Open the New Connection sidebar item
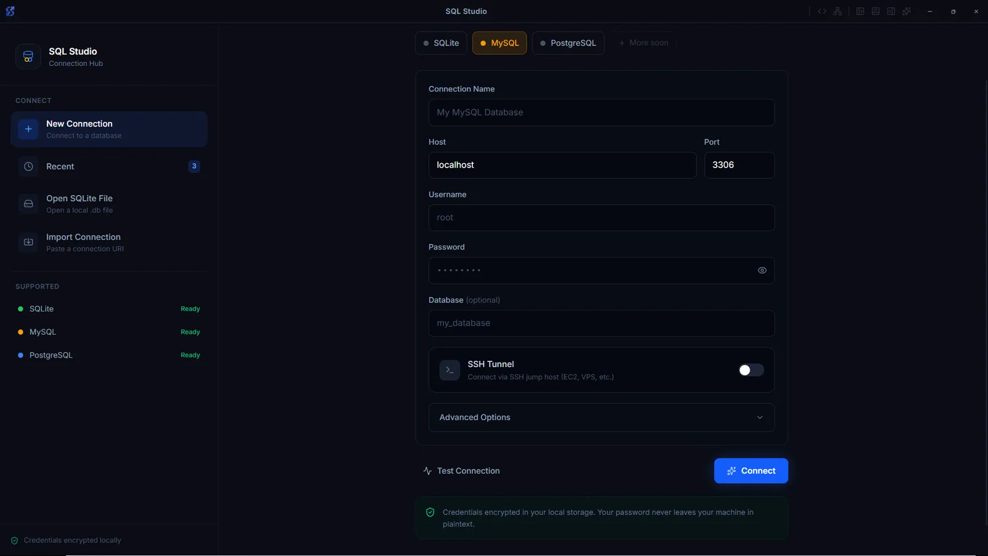 [x=109, y=129]
